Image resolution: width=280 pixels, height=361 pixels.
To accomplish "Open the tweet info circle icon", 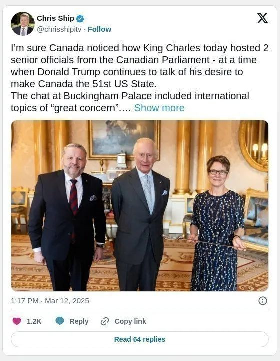I will point(263,301).
